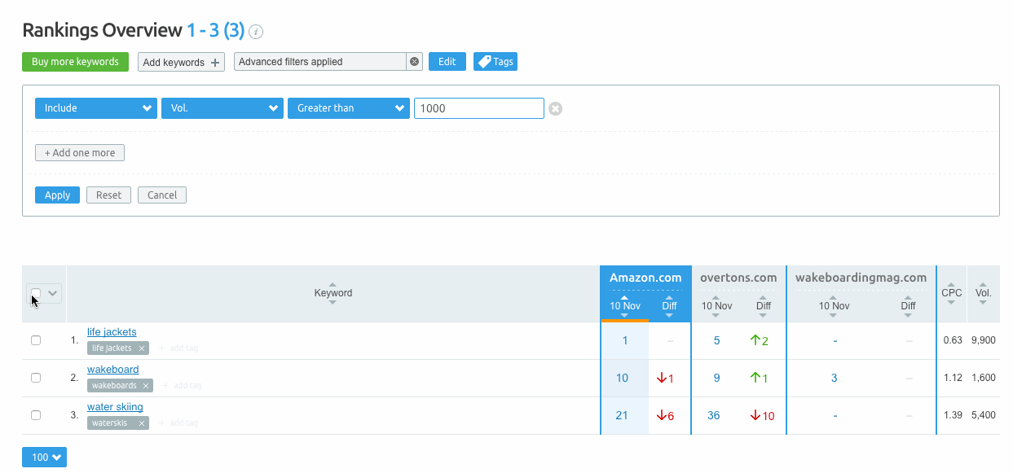Remove the "life jackets" tag
Viewport: 1013px width, 473px height.
(142, 347)
